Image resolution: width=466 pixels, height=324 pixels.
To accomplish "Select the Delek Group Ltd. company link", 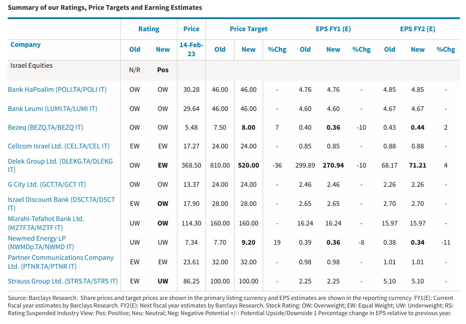I will [x=60, y=165].
